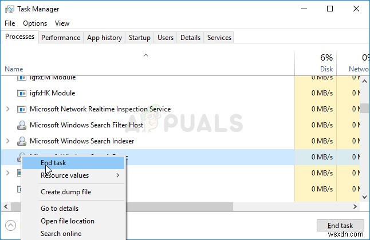Open the Options menu

(x=35, y=23)
